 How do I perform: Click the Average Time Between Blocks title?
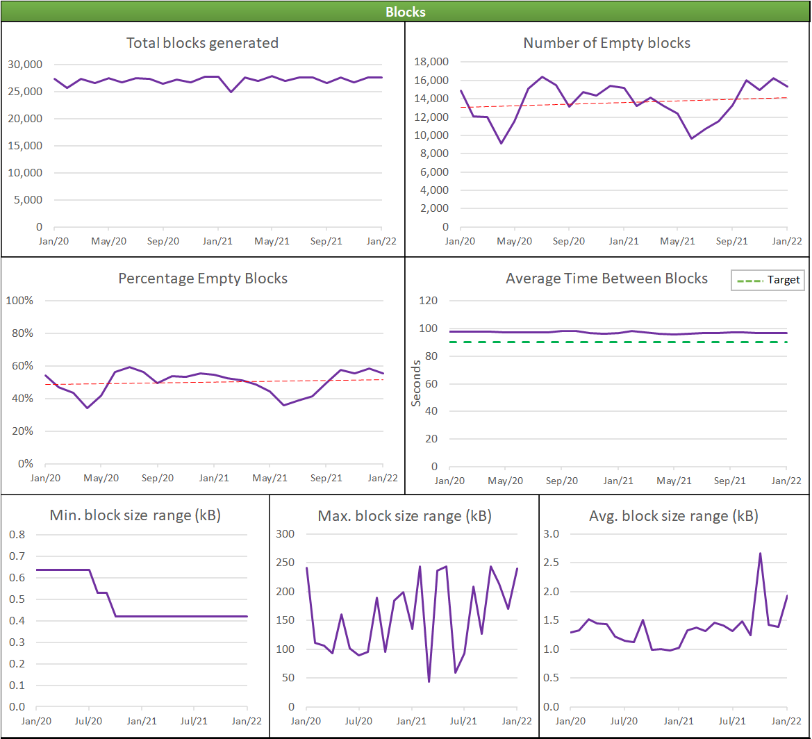click(606, 279)
